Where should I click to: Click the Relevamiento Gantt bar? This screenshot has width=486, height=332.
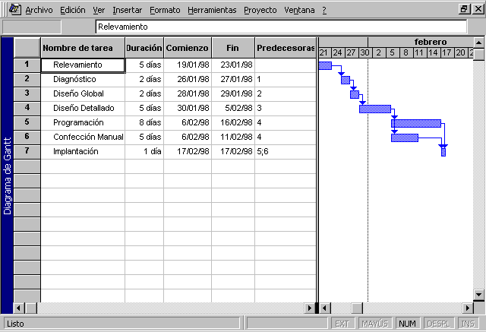coord(325,65)
